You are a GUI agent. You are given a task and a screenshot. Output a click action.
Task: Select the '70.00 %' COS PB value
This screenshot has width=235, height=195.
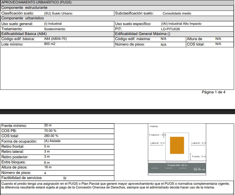[50, 131]
